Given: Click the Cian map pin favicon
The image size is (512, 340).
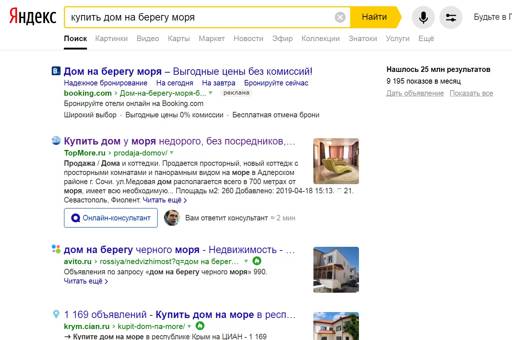Looking at the screenshot, I should coord(56,314).
